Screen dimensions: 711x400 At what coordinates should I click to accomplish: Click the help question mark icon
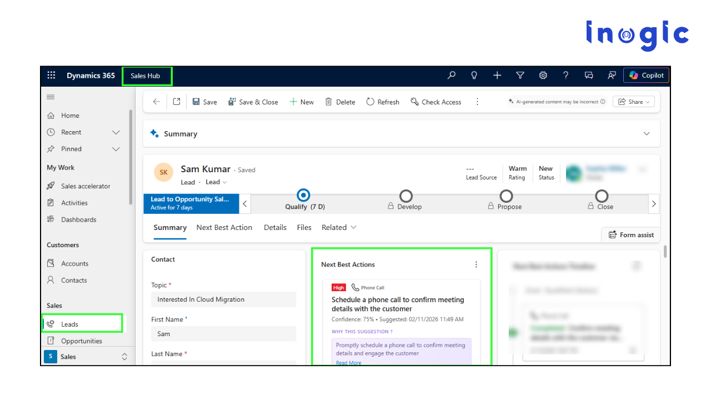(x=565, y=76)
